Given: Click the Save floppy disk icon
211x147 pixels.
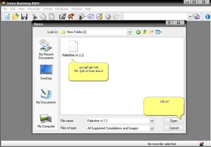Looking at the screenshot, I should point(24,17).
